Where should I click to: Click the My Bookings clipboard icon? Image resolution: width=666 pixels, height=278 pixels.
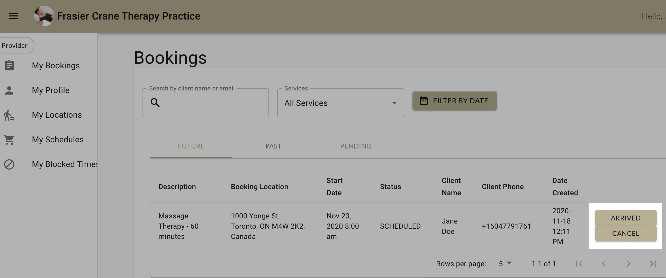point(9,65)
